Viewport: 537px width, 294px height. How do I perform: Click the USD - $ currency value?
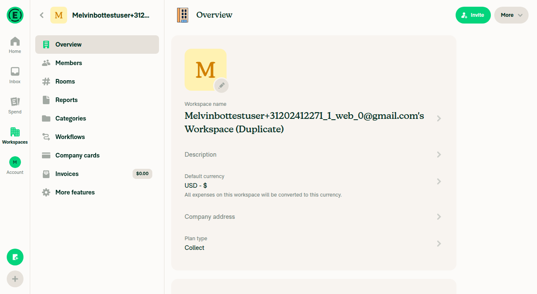click(x=196, y=186)
